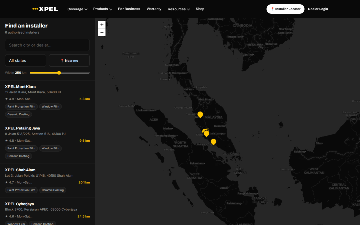Click the Installer Locator button
Screen dimensions: 360x225
tap(285, 9)
